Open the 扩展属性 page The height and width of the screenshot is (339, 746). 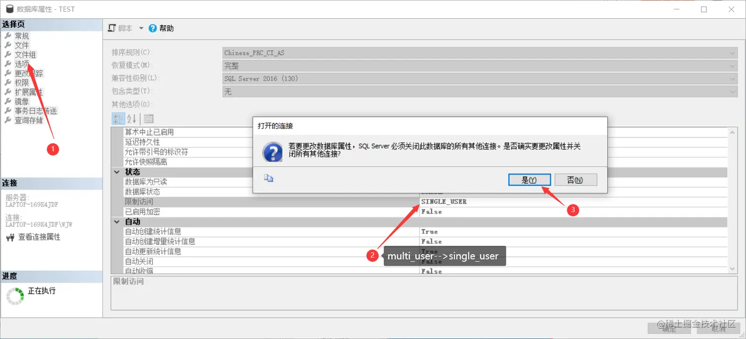pos(29,92)
